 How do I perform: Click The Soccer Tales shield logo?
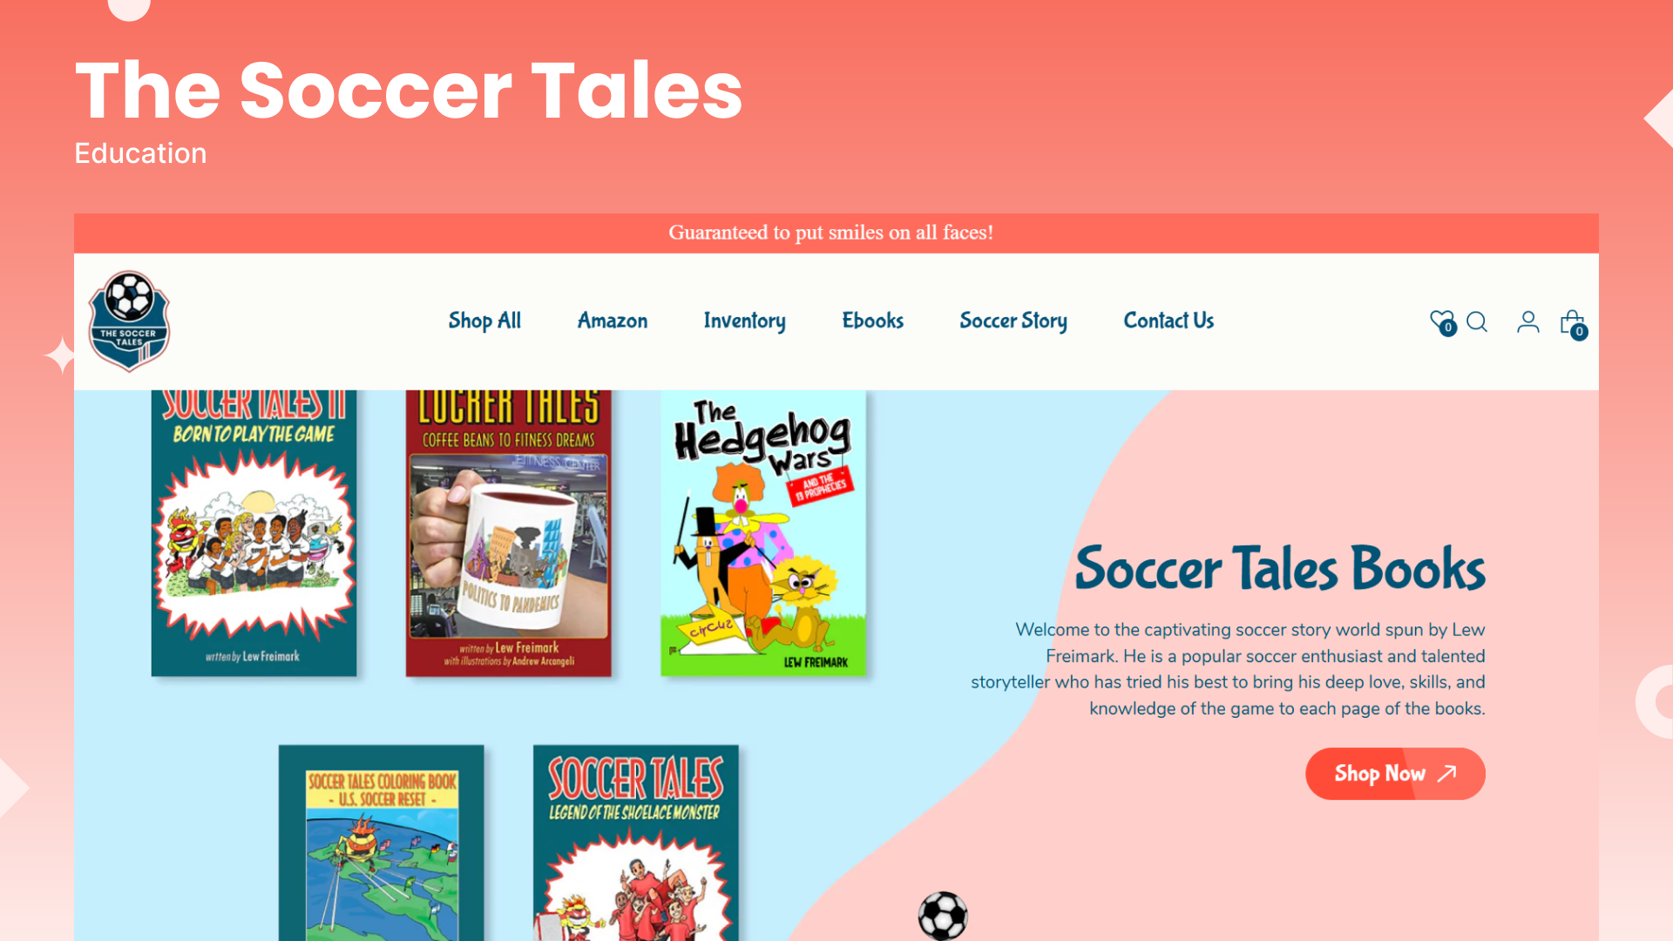[x=129, y=321]
